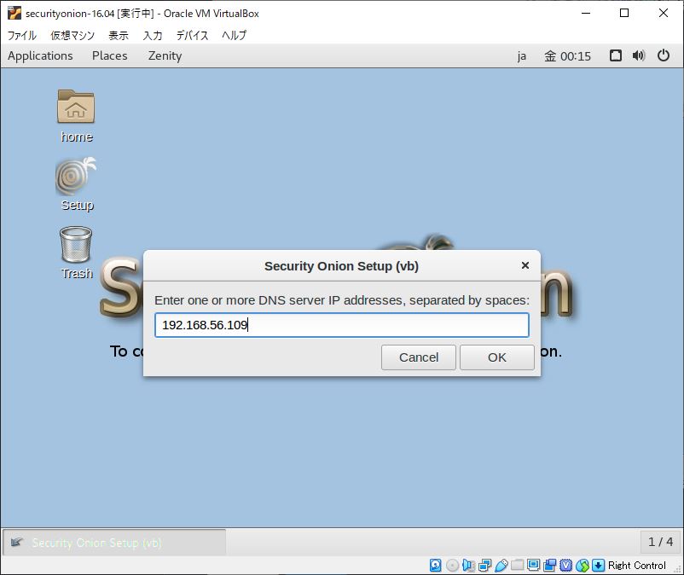Screen dimensions: 684x575
Task: Open the 入力 menu
Action: [x=153, y=35]
